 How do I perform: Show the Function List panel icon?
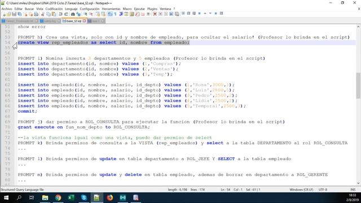tap(137, 14)
